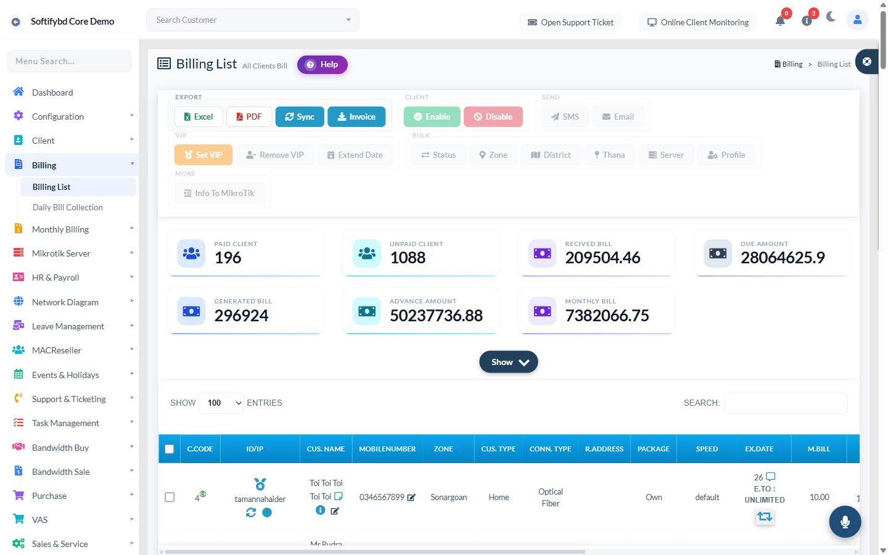This screenshot has height=555, width=888.
Task: Click the Sync button
Action: 300,117
